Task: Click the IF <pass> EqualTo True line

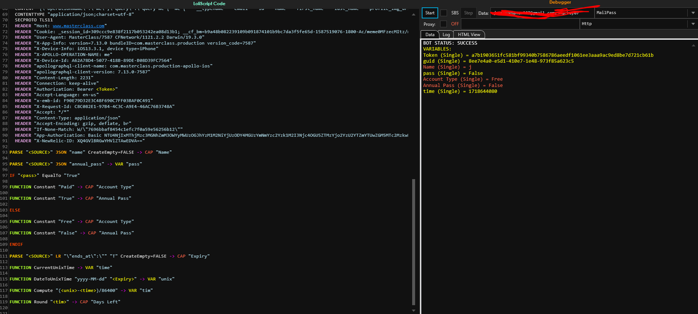Action: click(44, 175)
